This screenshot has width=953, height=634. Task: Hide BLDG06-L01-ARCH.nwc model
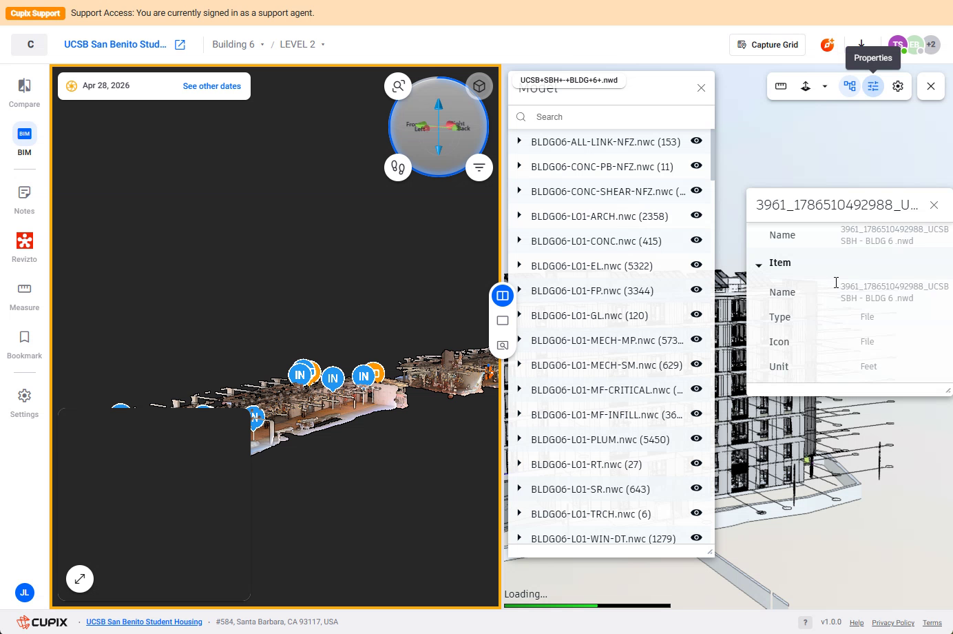click(x=696, y=215)
